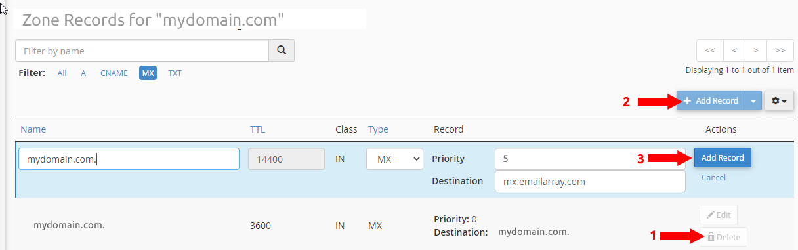Image resolution: width=798 pixels, height=250 pixels.
Task: Go to next page with > button
Action: click(756, 51)
